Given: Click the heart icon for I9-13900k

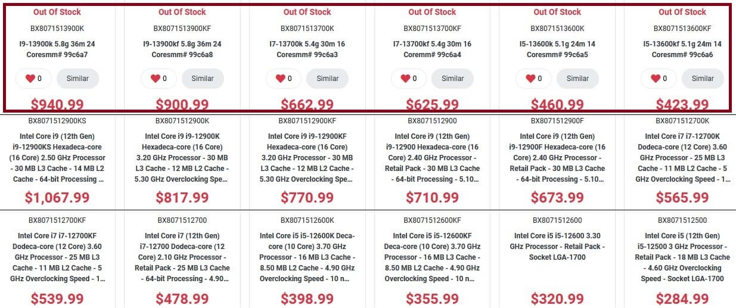Looking at the screenshot, I should (x=30, y=79).
